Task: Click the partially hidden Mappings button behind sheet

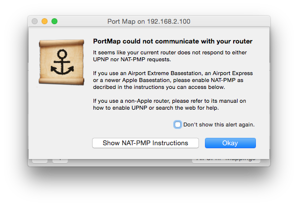Action: (226, 161)
